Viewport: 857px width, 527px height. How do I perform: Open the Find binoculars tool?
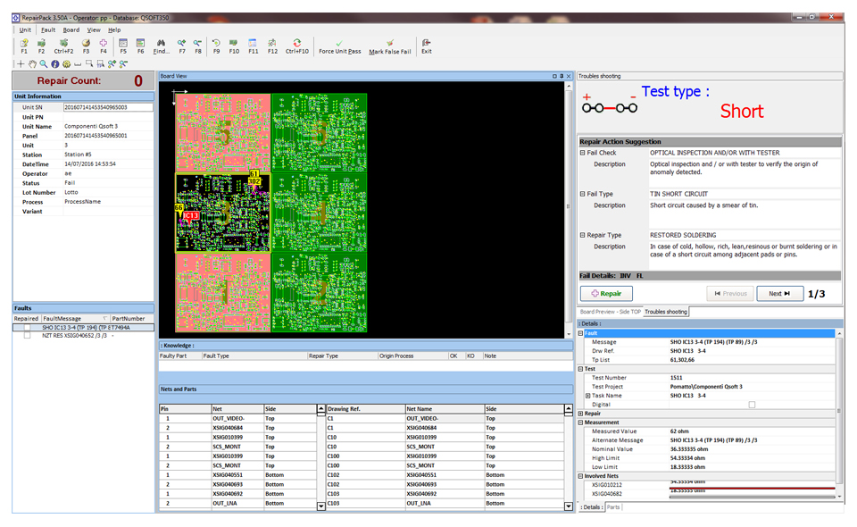tap(161, 43)
